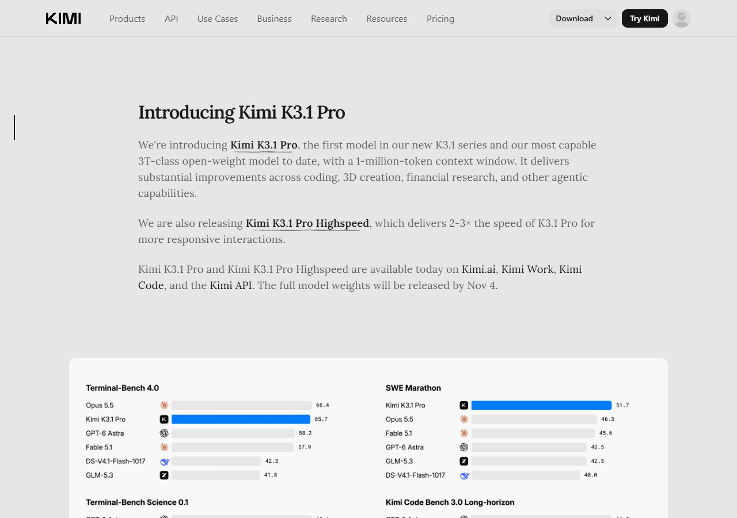Click Fable 5.1 icon in SWE Marathon chart
Image resolution: width=737 pixels, height=518 pixels.
(464, 433)
